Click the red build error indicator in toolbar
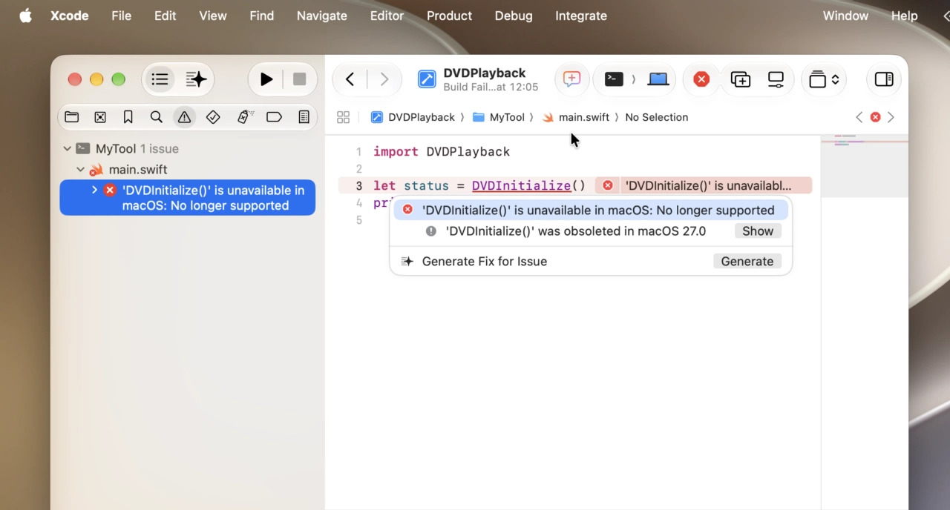Image resolution: width=950 pixels, height=510 pixels. 701,79
